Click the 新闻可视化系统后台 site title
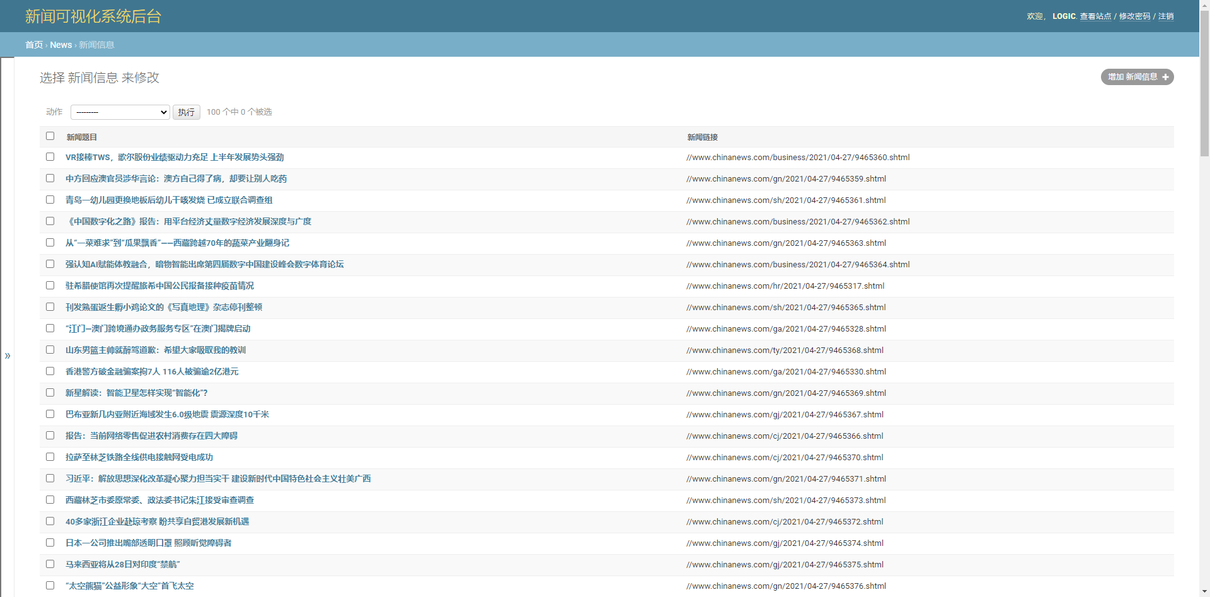Image resolution: width=1210 pixels, height=597 pixels. [x=93, y=16]
